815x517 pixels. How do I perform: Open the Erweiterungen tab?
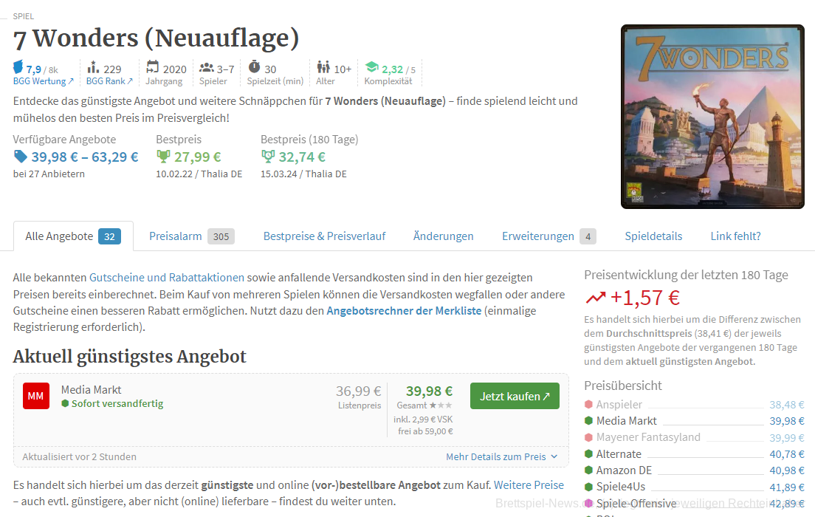click(540, 236)
